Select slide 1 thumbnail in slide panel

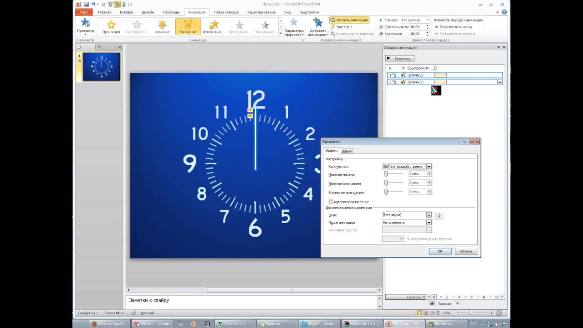102,67
